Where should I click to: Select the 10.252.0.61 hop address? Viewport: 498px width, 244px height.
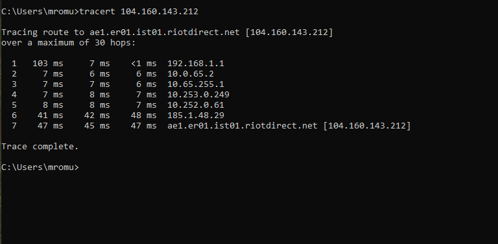pos(196,105)
